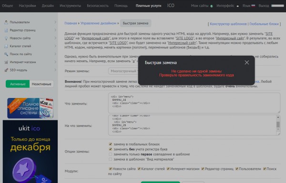The width and height of the screenshot is (286, 183).
Task: Expand the SEO-модуль sidebar section
Action: tap(55, 70)
